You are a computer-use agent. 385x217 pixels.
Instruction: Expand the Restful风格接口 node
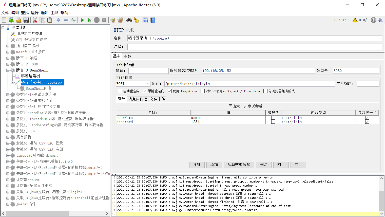pyautogui.click(x=8, y=52)
